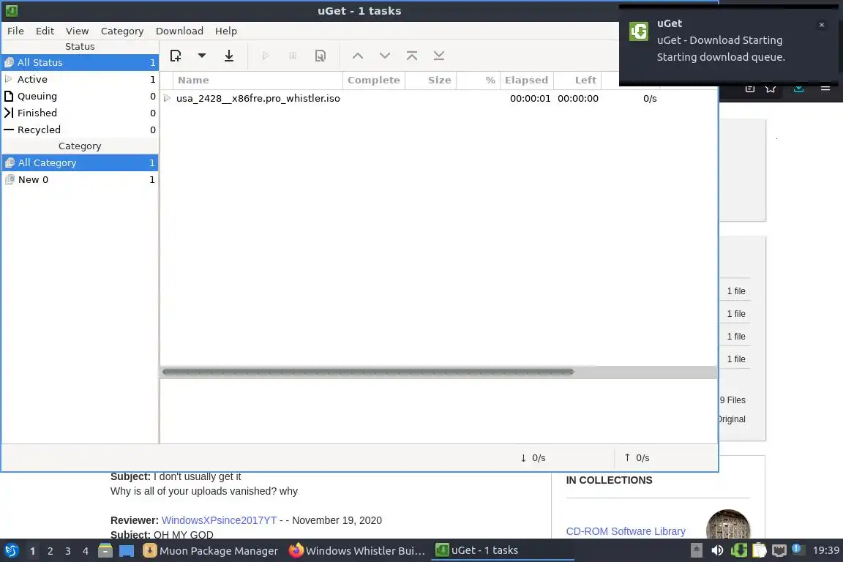Select All Category in sidebar
843x562 pixels.
point(80,162)
